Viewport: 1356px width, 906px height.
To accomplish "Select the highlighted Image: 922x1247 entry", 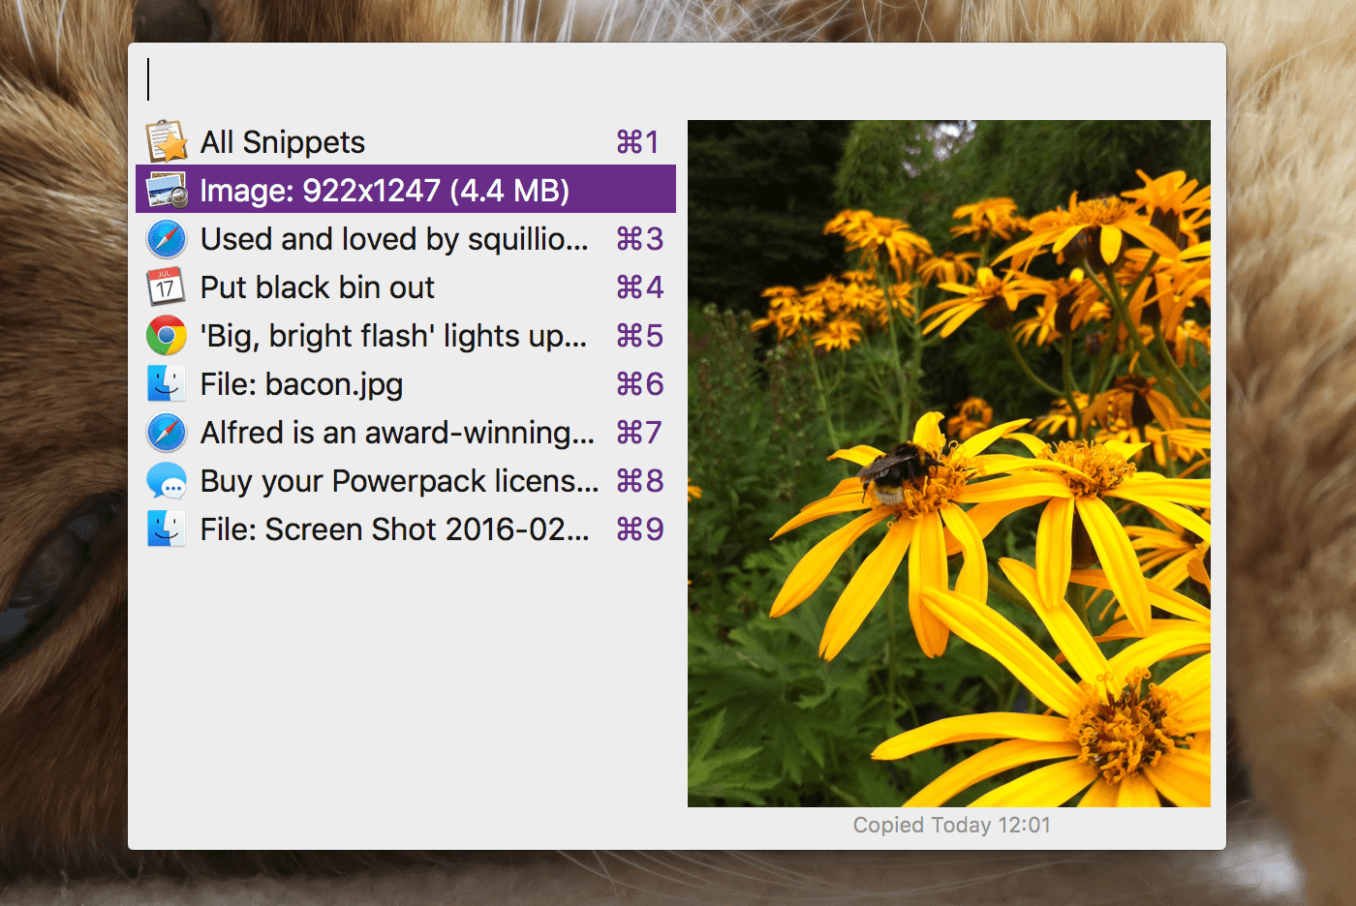I will [x=383, y=190].
